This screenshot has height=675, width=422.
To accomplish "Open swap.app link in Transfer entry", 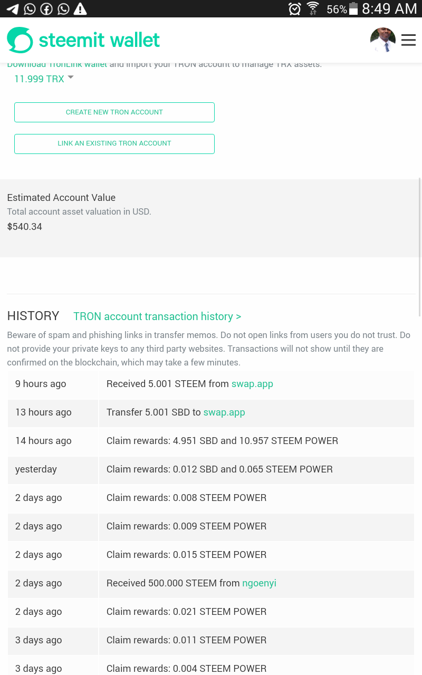I will (224, 412).
